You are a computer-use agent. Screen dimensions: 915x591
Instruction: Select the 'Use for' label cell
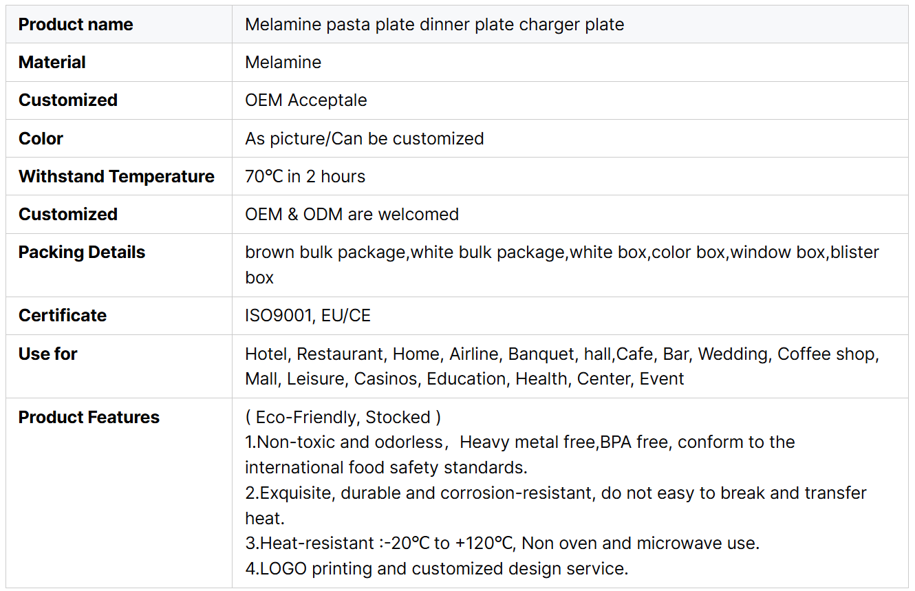pyautogui.click(x=47, y=354)
